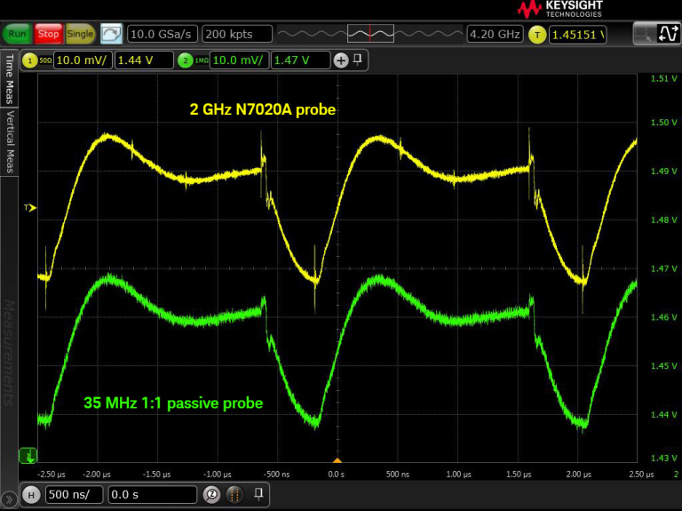
Task: Toggle channel 1 yellow indicator
Action: click(29, 60)
